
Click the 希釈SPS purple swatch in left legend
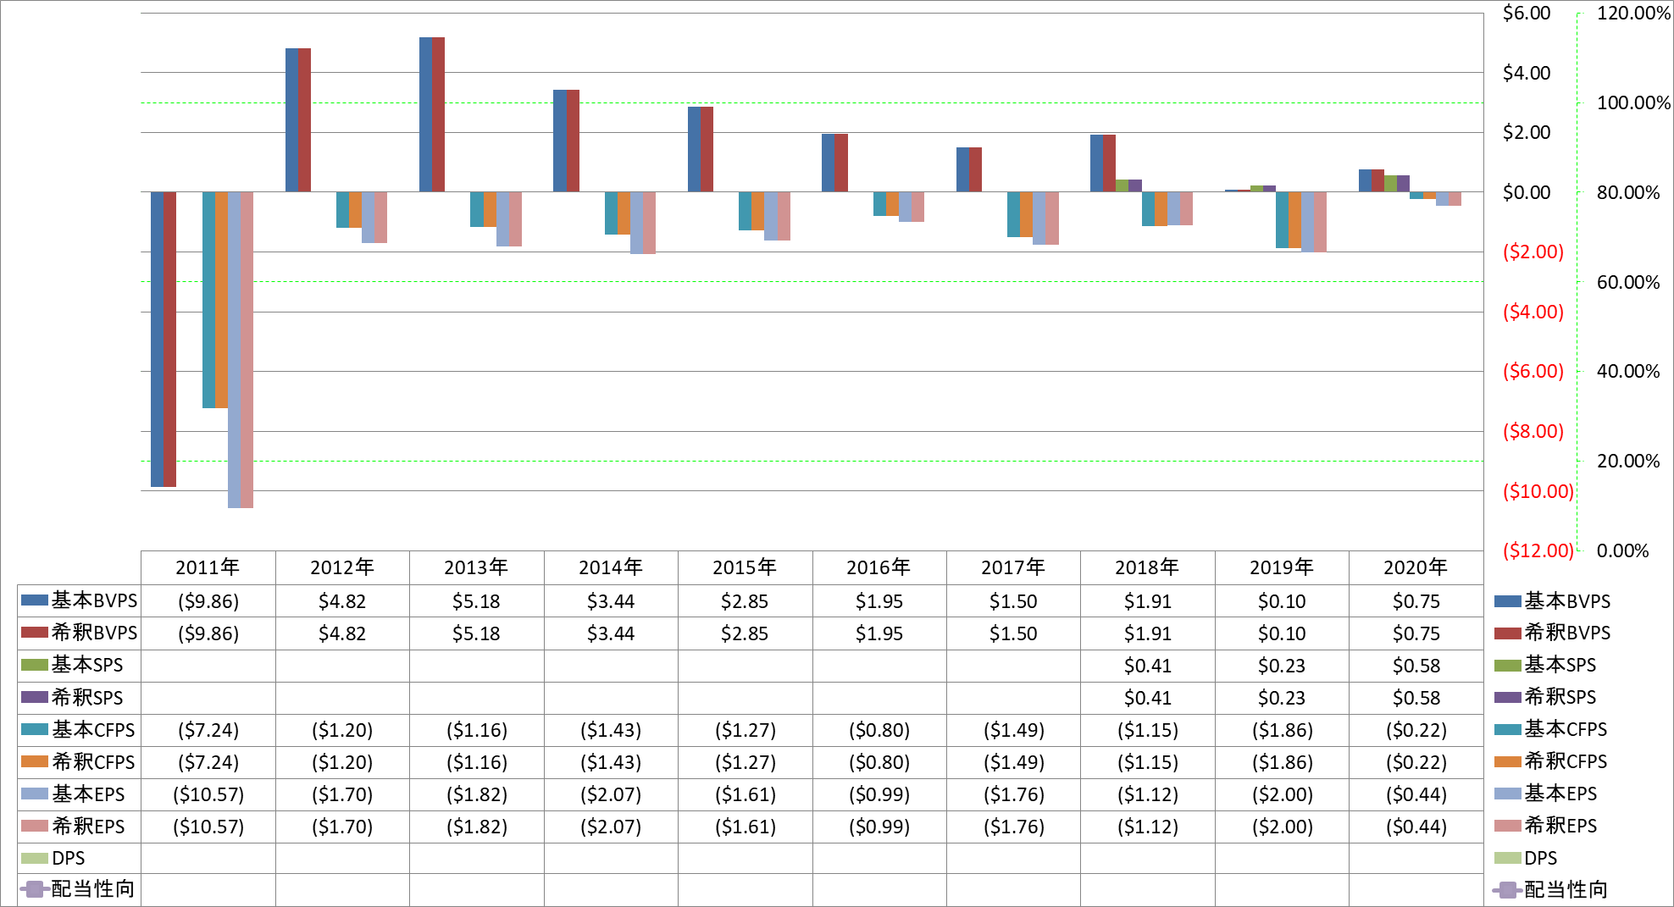(34, 697)
